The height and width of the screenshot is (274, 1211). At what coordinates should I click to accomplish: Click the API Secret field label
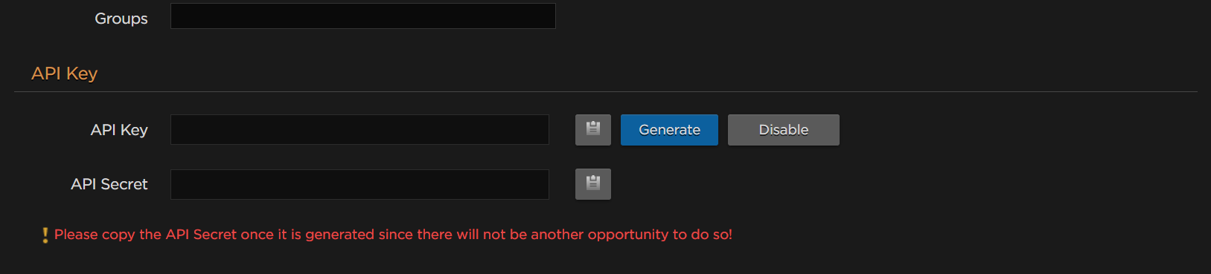(109, 184)
